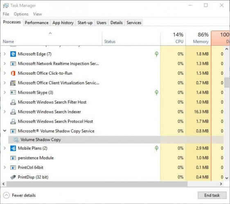The image size is (230, 204).
Task: Sort by the Disk column header
Action: pyautogui.click(x=220, y=38)
